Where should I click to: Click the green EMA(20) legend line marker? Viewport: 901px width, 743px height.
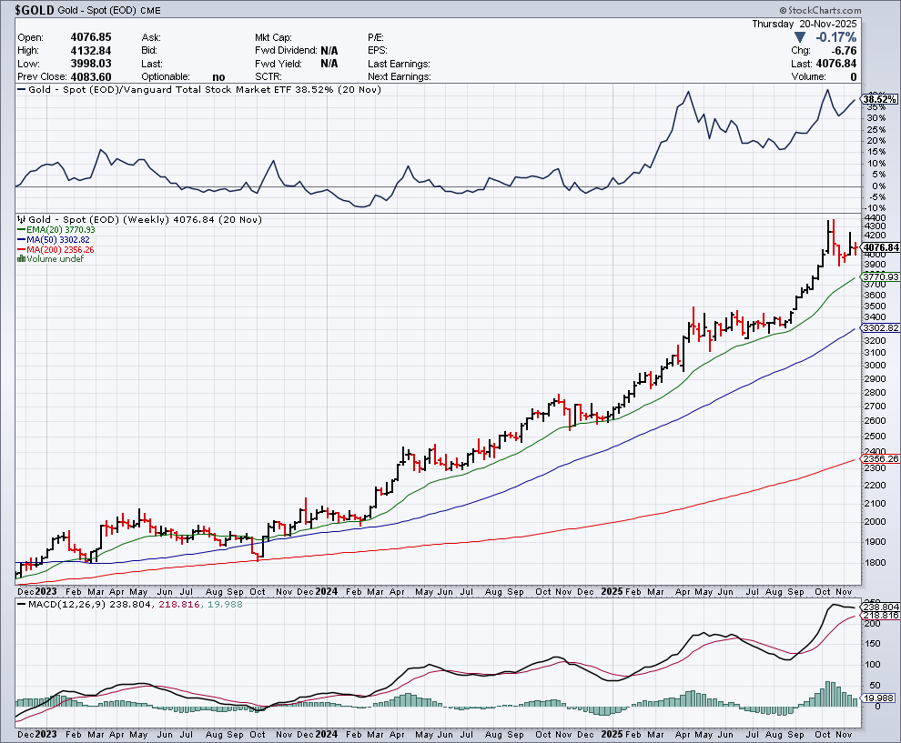coord(21,230)
